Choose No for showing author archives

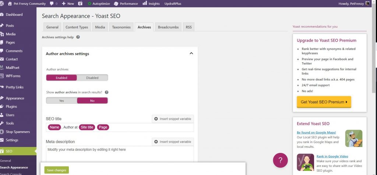[x=92, y=101]
